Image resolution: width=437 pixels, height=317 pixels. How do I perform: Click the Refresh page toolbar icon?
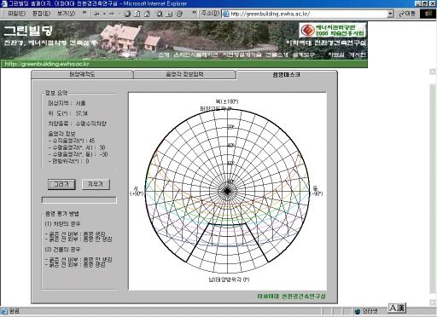click(x=137, y=14)
